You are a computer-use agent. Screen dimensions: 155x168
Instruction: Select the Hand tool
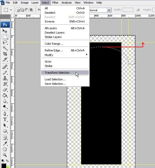[5, 149]
